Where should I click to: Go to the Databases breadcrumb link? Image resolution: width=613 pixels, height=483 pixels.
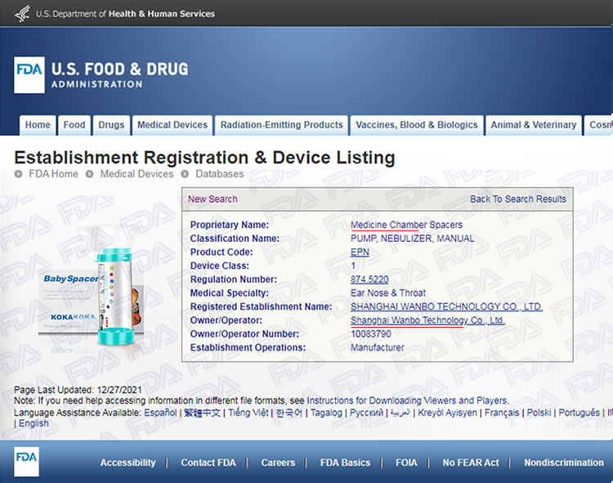pos(220,174)
